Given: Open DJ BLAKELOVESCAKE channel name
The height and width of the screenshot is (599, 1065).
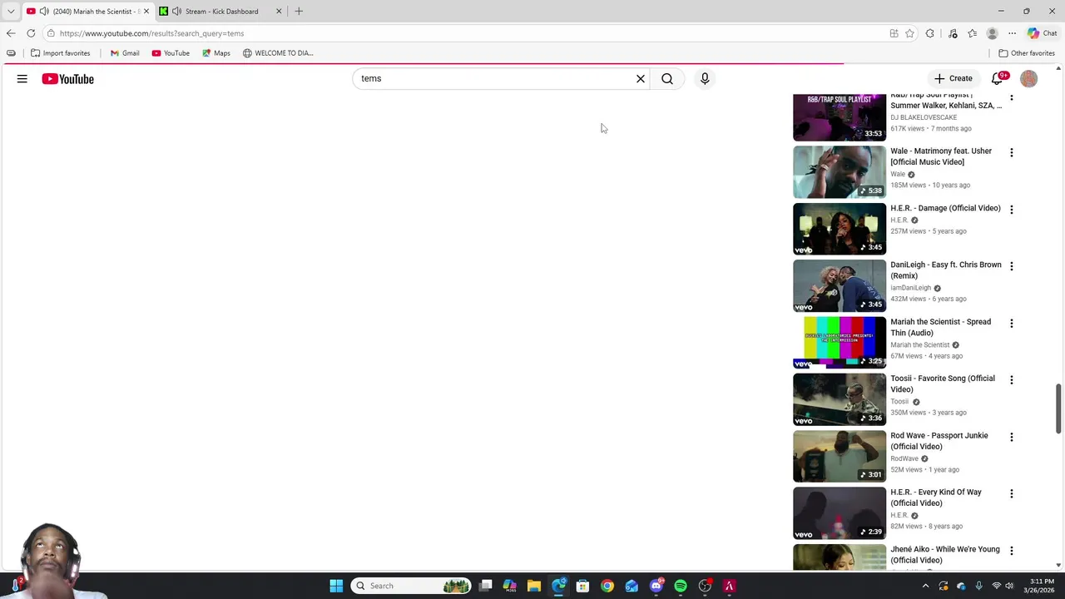Looking at the screenshot, I should [x=924, y=117].
